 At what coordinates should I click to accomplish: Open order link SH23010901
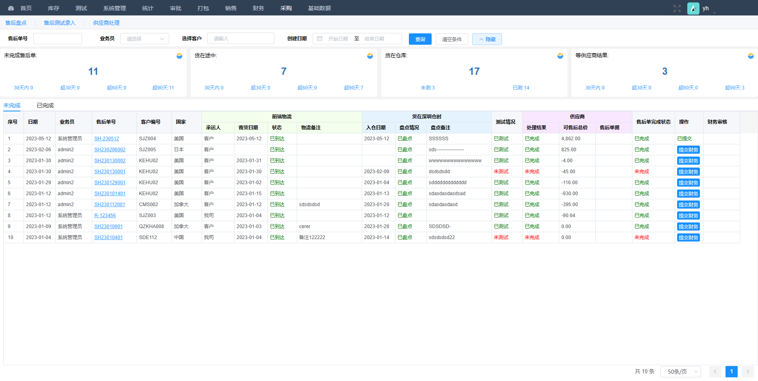point(109,226)
